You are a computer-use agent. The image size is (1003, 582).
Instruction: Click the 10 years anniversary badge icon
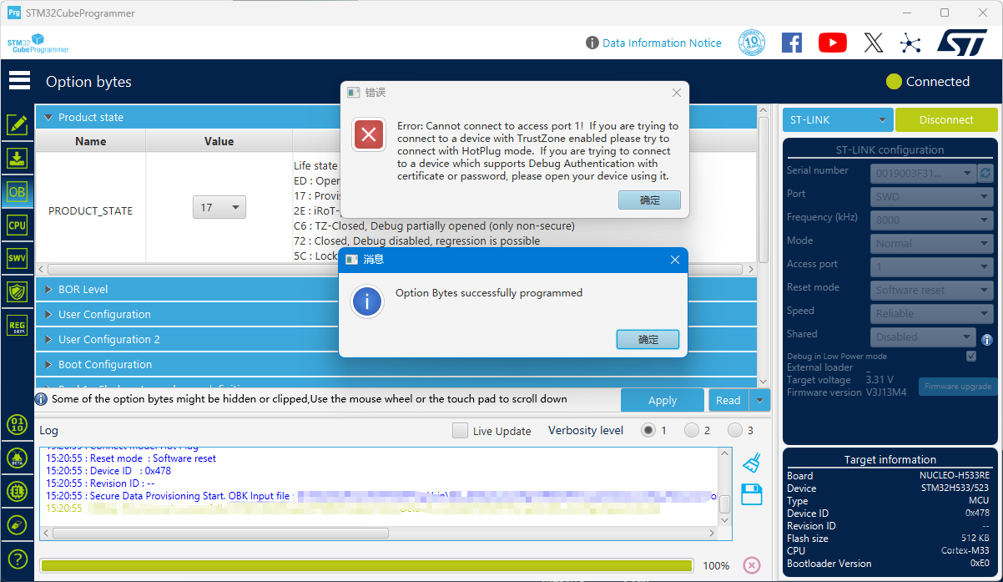(x=752, y=43)
